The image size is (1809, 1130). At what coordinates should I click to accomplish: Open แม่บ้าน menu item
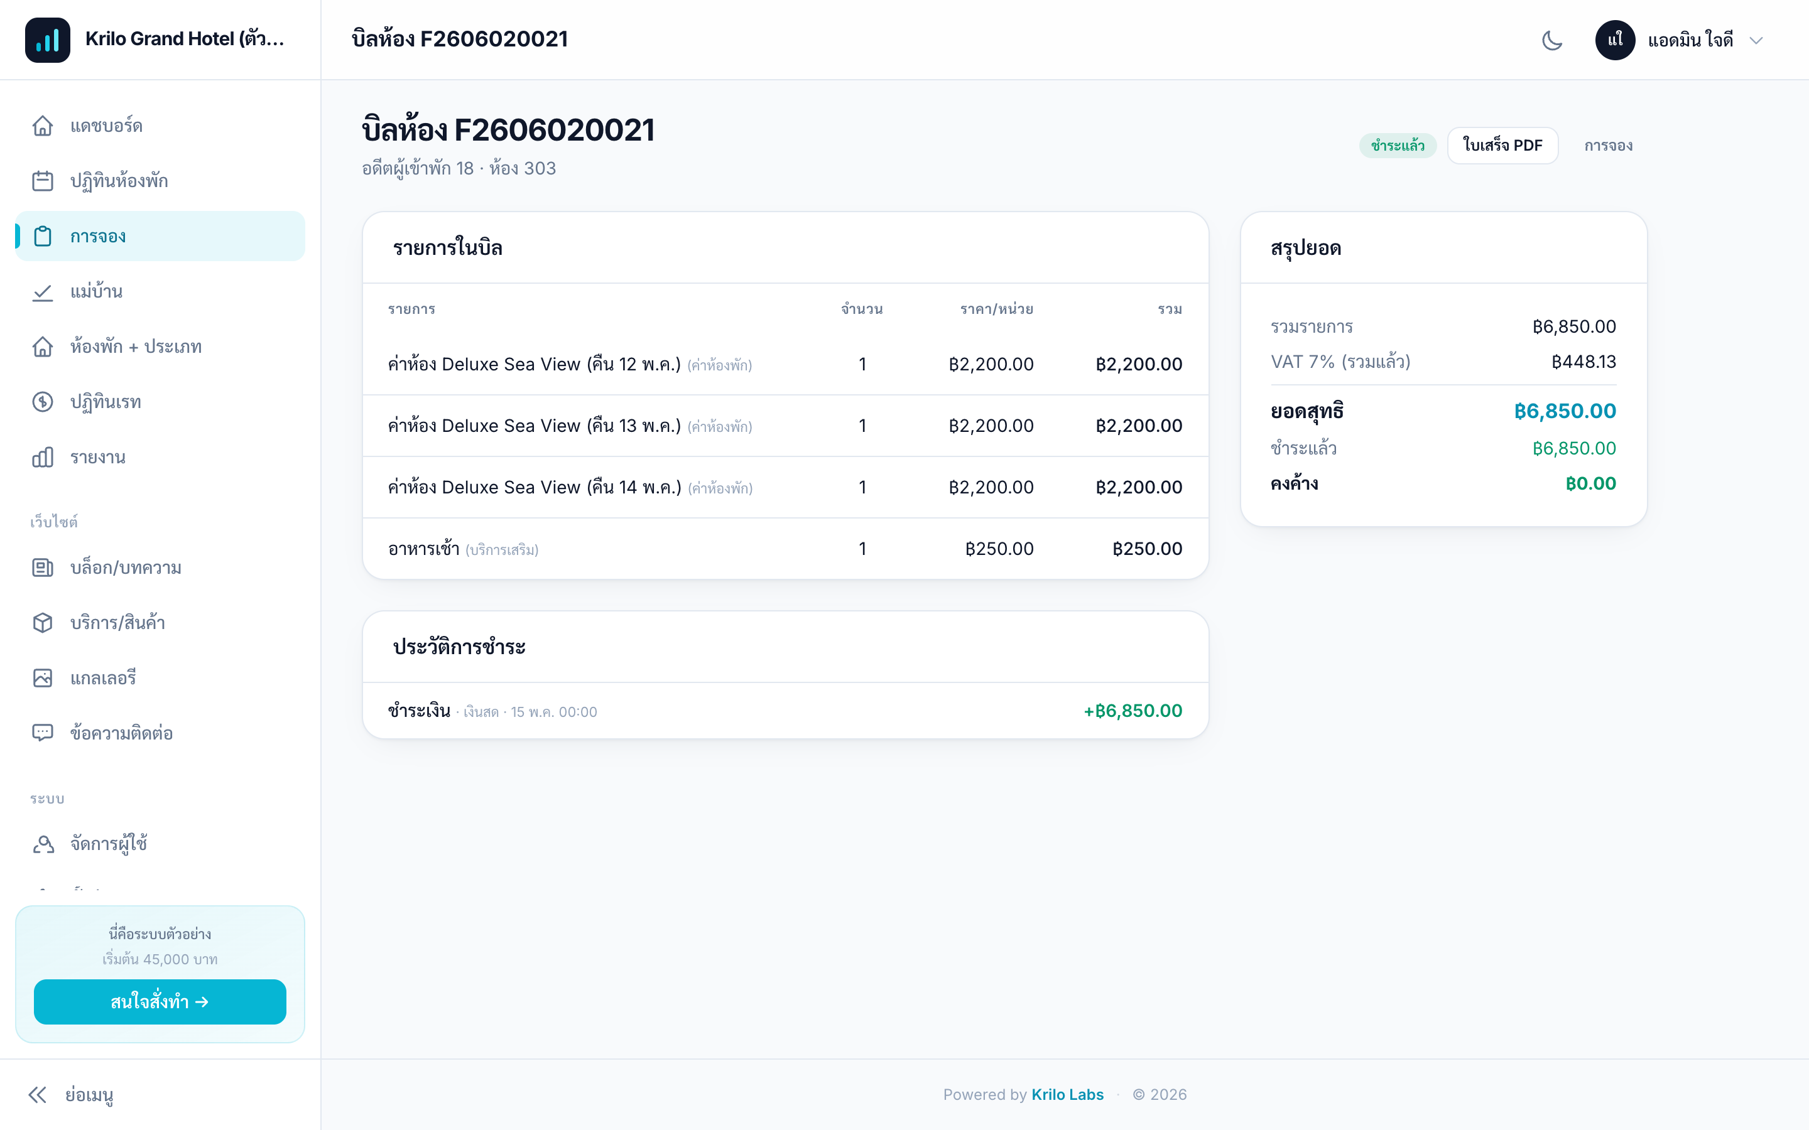pos(160,291)
